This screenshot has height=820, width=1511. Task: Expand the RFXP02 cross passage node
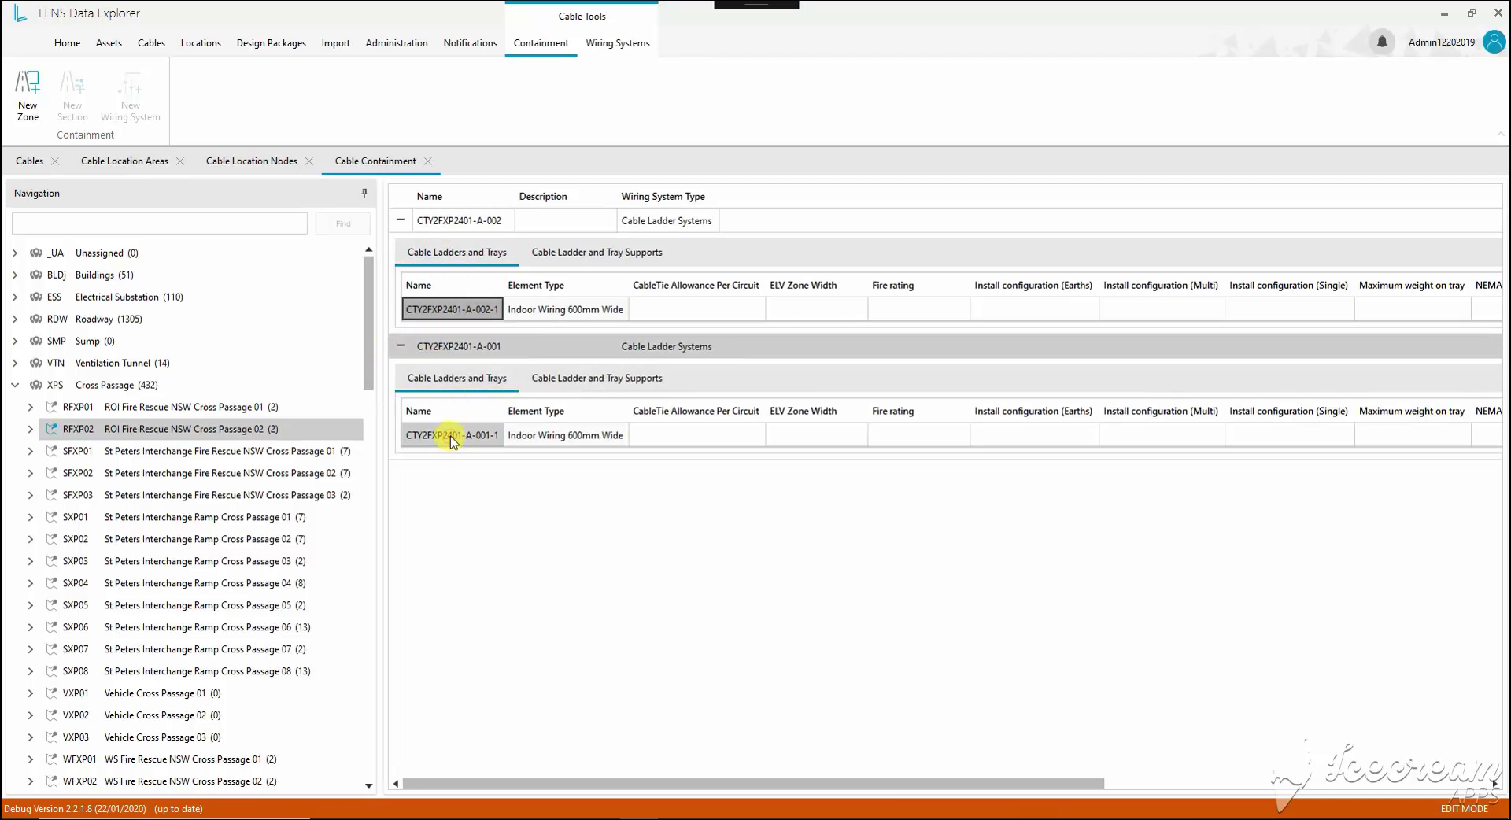[31, 430]
